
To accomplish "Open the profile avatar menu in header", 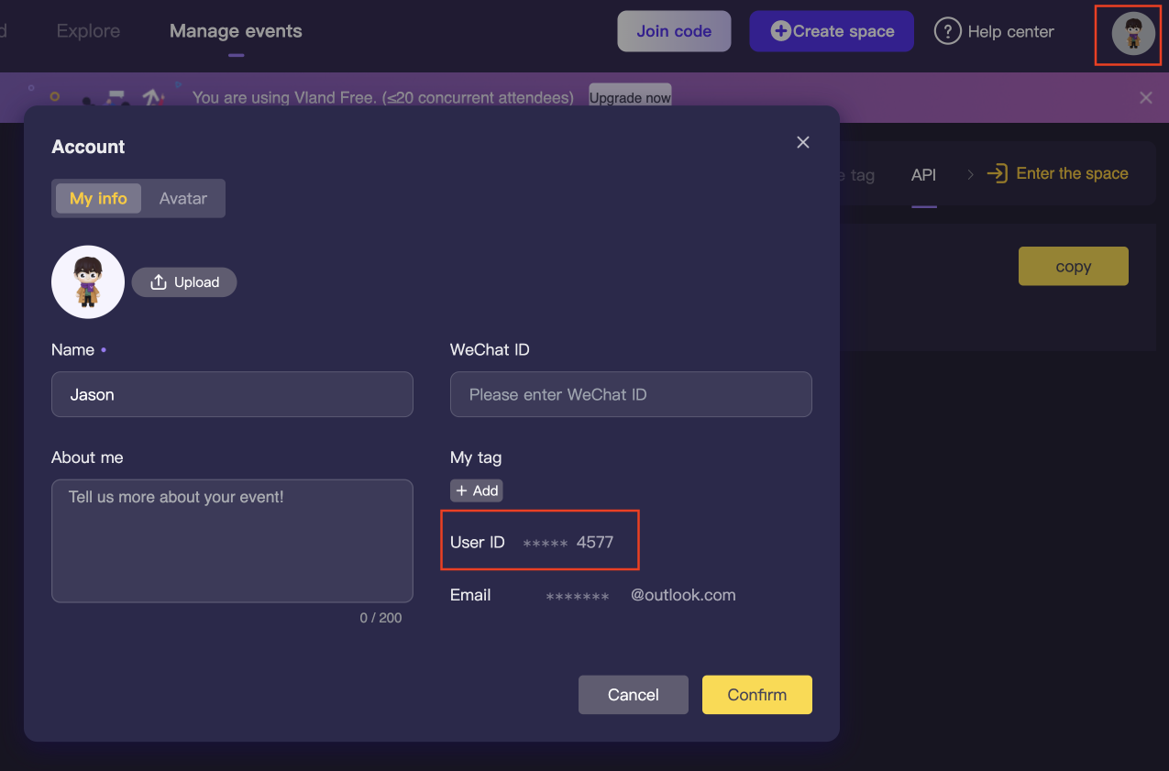I will tap(1133, 34).
